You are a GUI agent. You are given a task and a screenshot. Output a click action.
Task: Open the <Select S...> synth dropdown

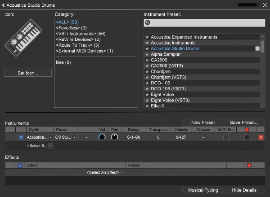(x=50, y=146)
